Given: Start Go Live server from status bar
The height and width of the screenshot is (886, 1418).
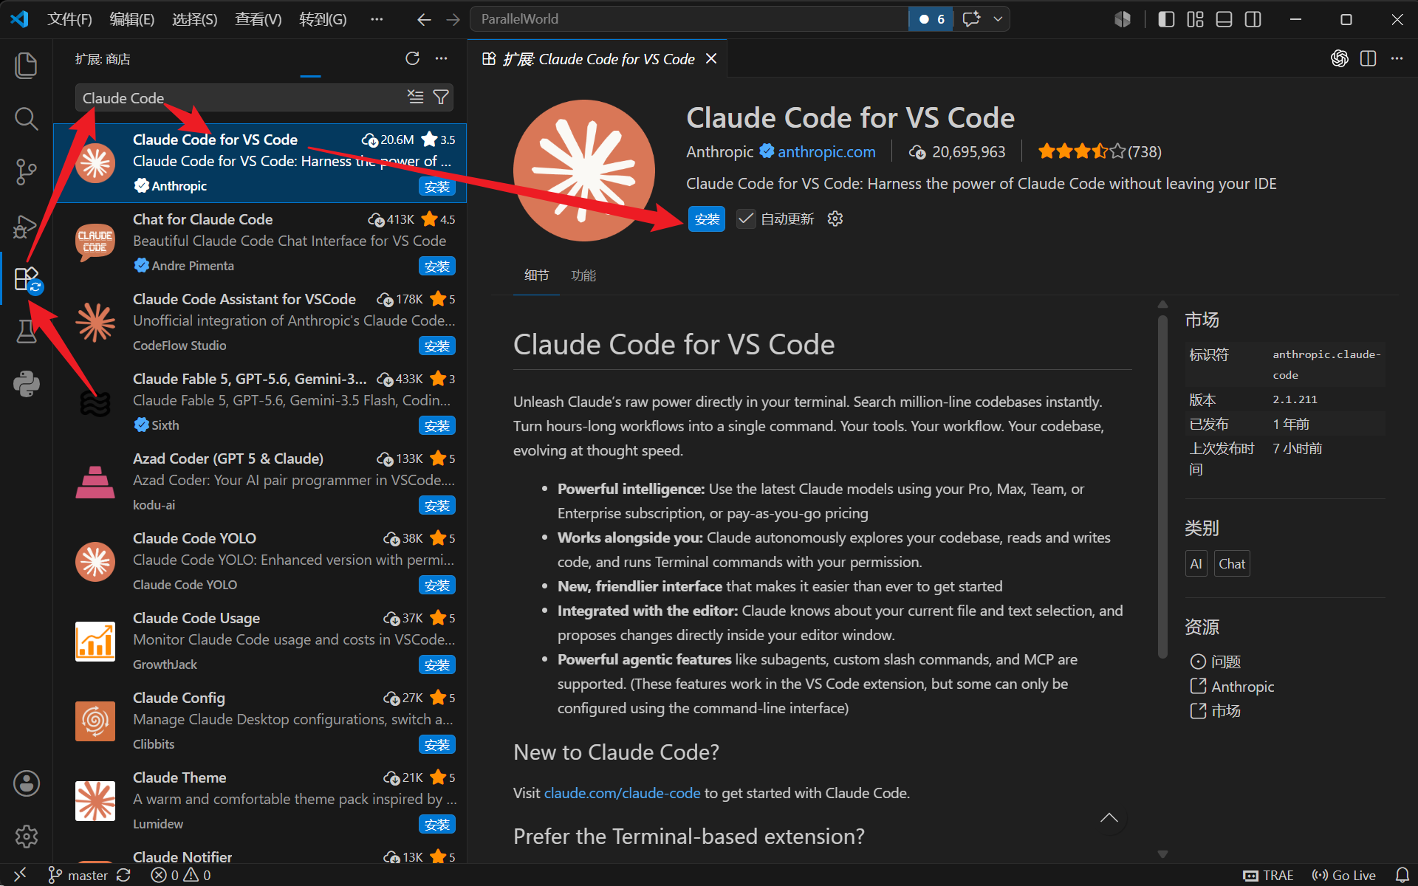Looking at the screenshot, I should click(x=1344, y=875).
